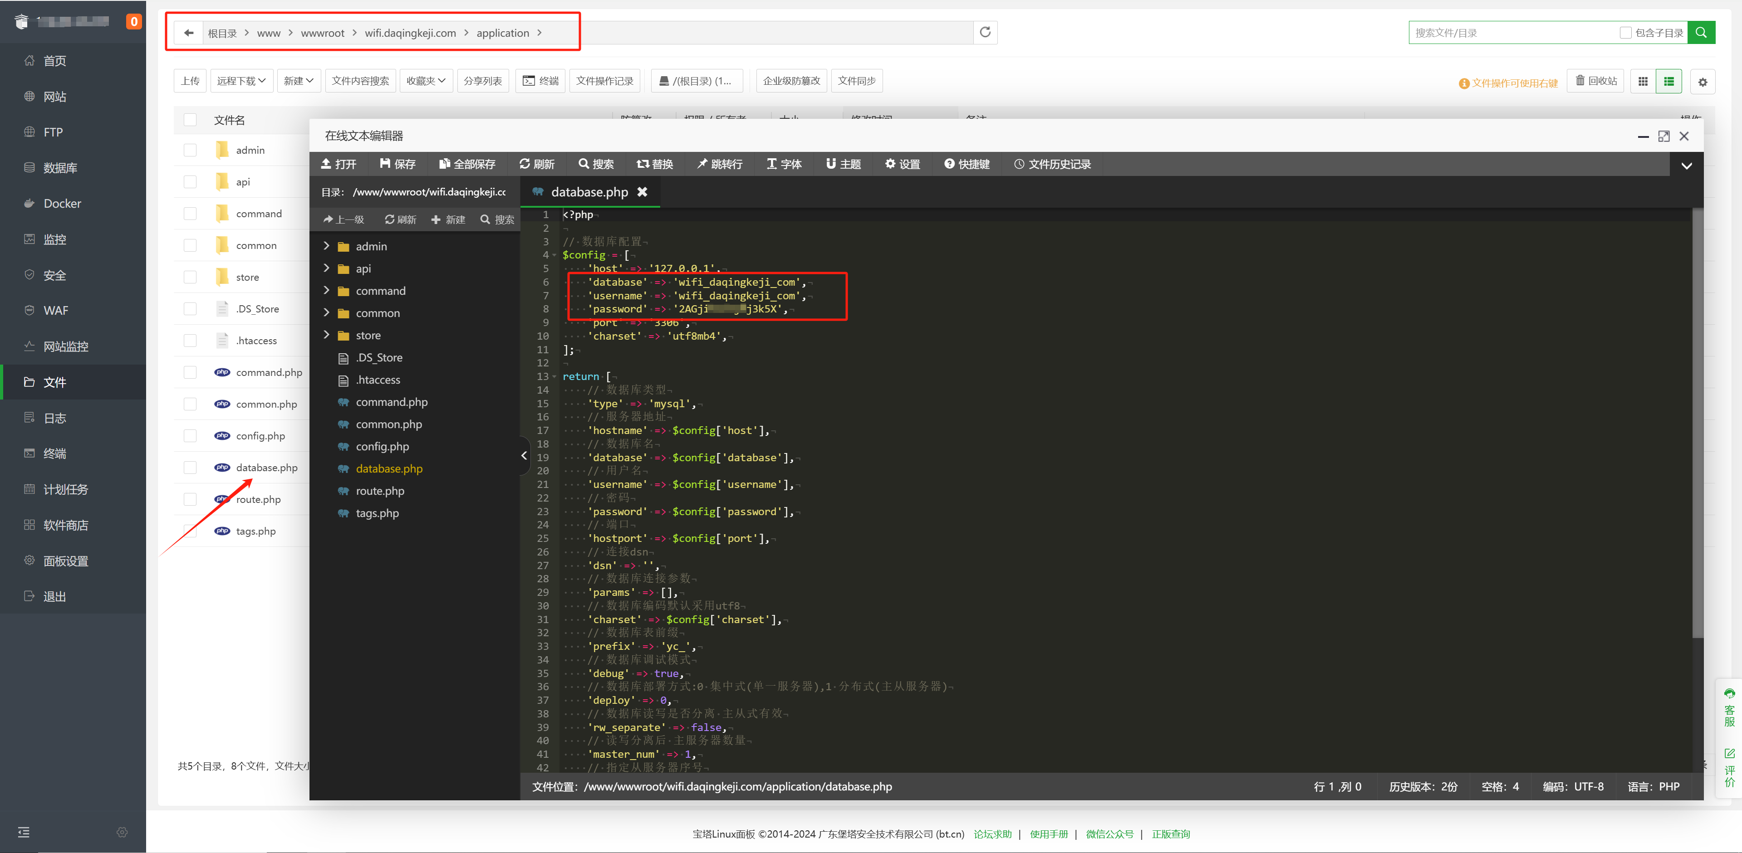Open 字体 font settings
The width and height of the screenshot is (1742, 853).
pyautogui.click(x=784, y=164)
